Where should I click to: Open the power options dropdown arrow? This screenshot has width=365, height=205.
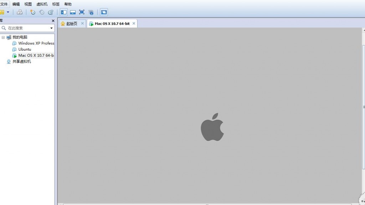coord(8,12)
